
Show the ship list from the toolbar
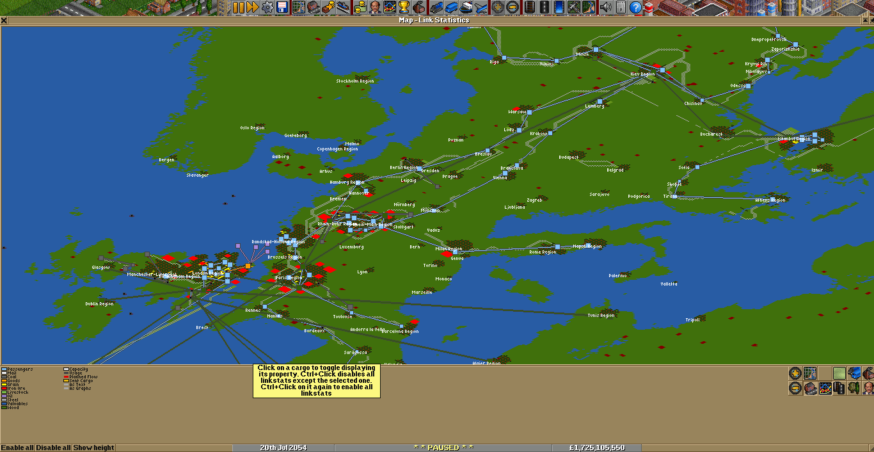(466, 7)
